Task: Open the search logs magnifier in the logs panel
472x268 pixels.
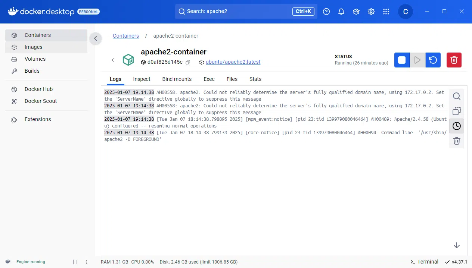Action: (x=456, y=96)
